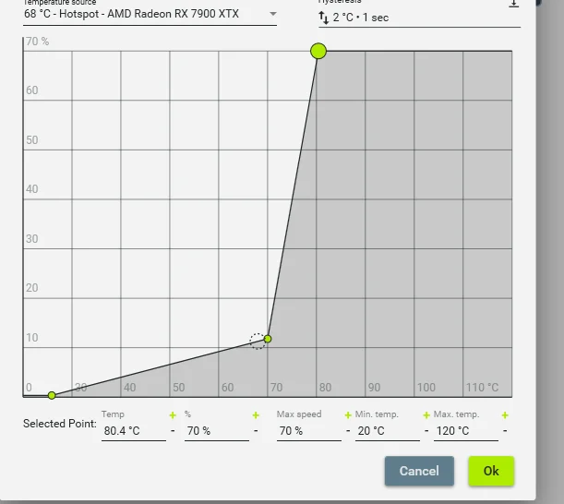564x504 pixels.
Task: Increase selected point Temp with plus
Action: pos(173,415)
